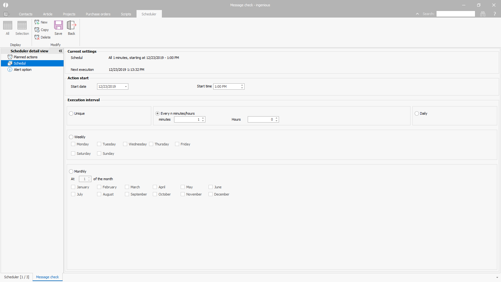Select Alert option in the sidebar
This screenshot has width=501, height=282.
23,70
